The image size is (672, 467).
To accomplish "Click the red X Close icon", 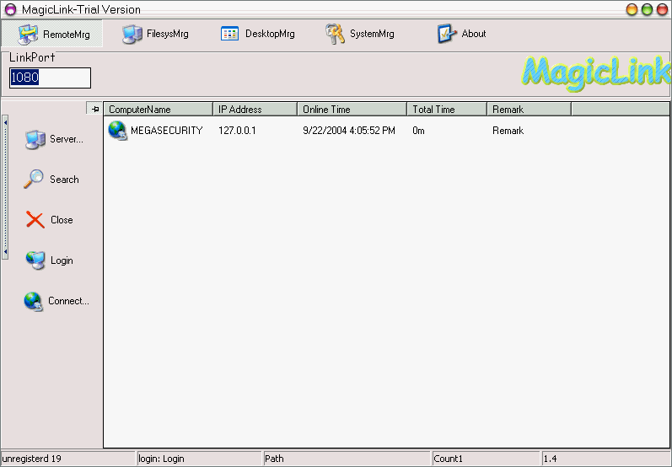I will coord(35,220).
